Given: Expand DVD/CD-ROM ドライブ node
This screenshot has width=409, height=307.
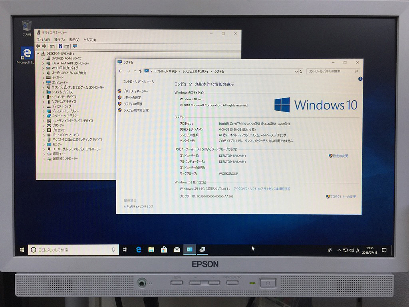Looking at the screenshot, I should (x=43, y=58).
